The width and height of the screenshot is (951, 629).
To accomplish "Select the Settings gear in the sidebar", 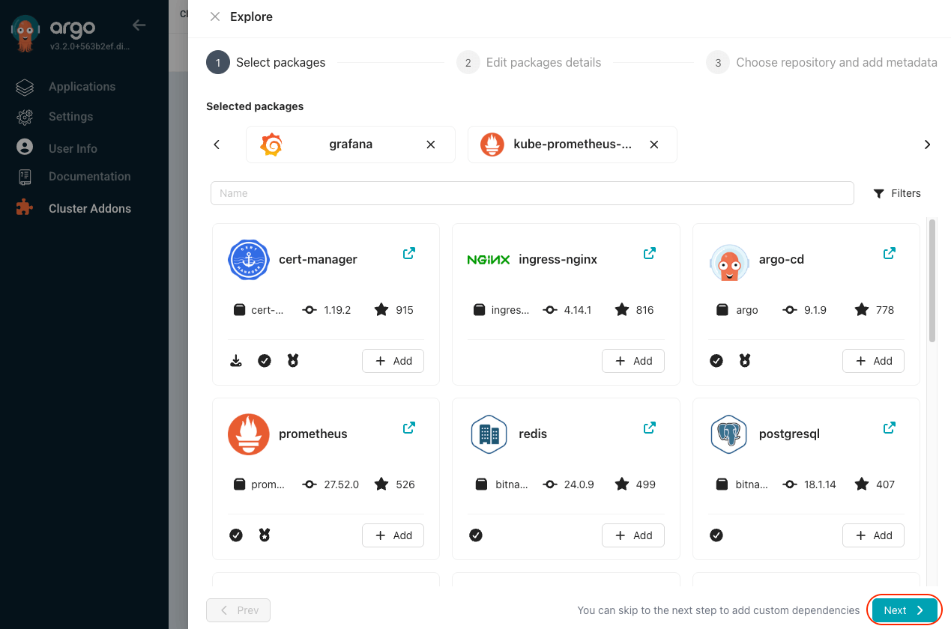I will pyautogui.click(x=70, y=116).
